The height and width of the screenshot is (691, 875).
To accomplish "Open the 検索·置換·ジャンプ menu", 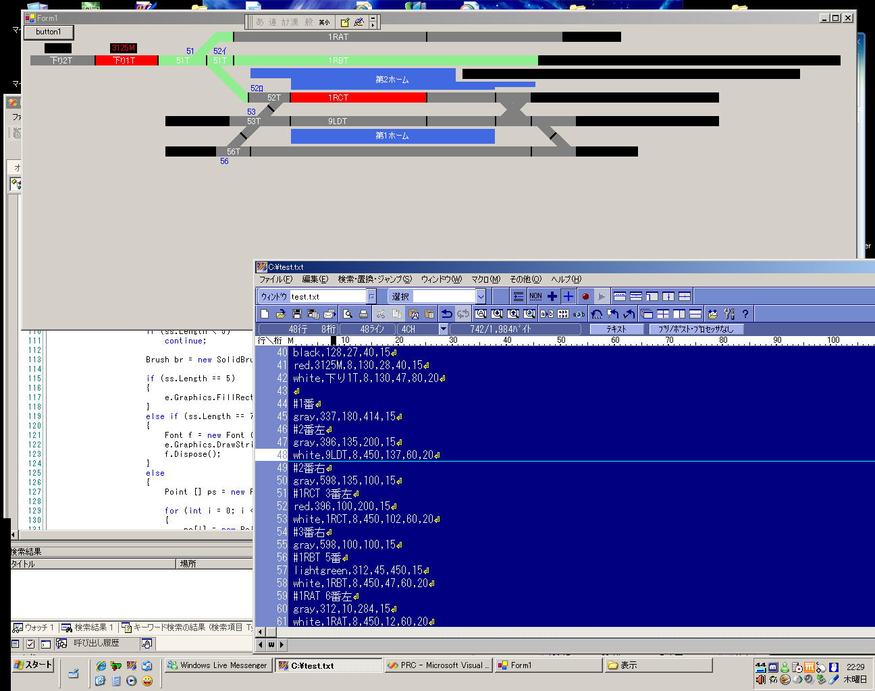I will point(374,279).
